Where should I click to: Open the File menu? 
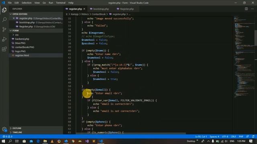pos(10,3)
